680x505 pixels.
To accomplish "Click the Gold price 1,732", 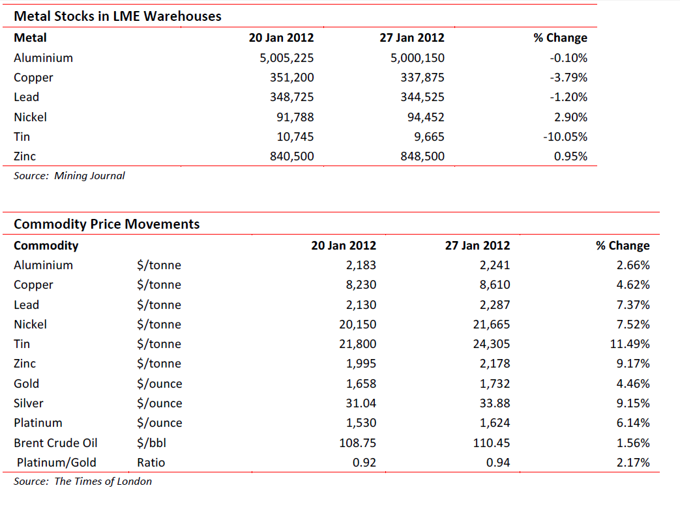I will [495, 384].
